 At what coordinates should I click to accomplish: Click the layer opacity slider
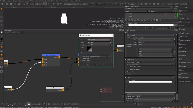pos(166,11)
